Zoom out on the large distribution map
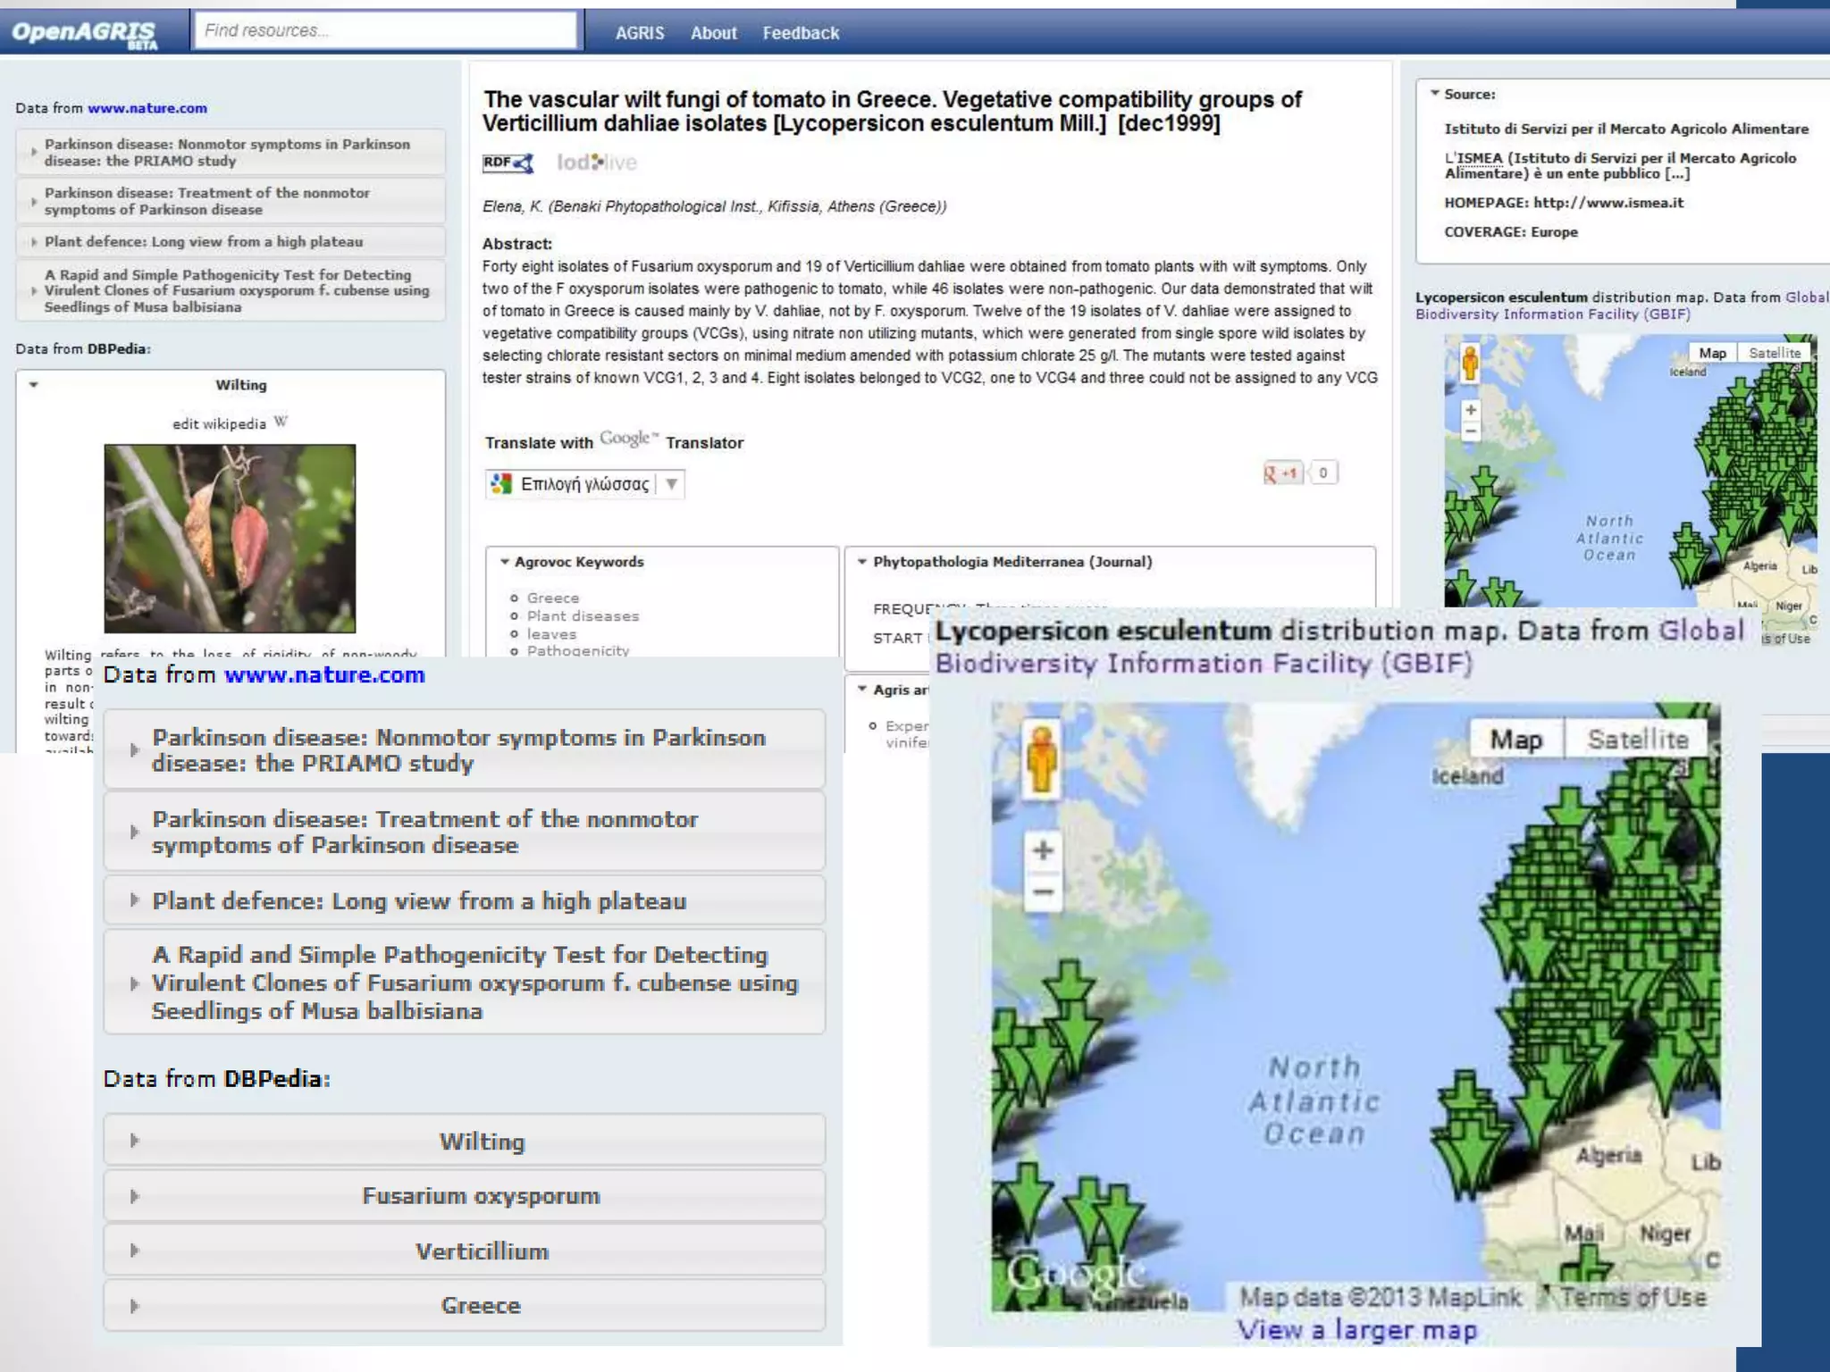Screen dimensions: 1830x1372 (x=1043, y=891)
